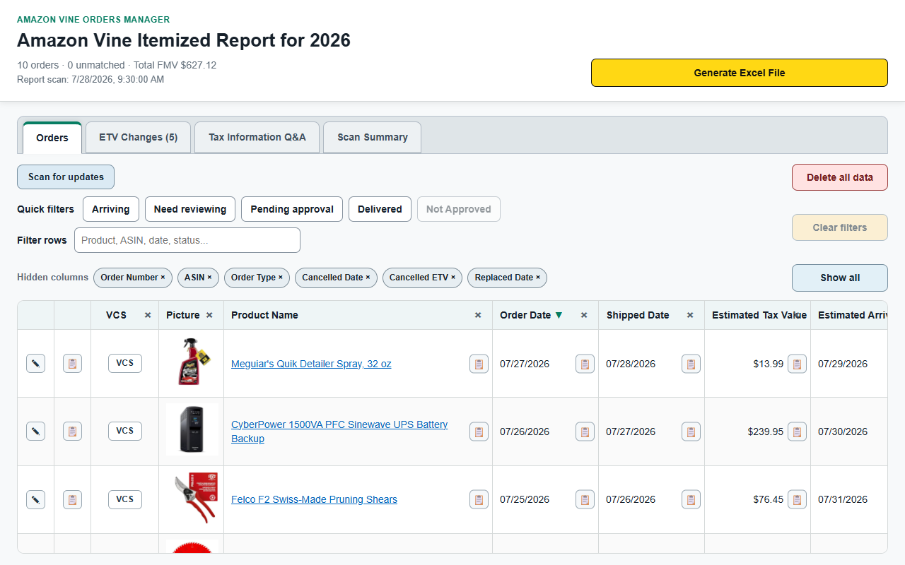Edit the Felco F2 Pruning Shears row with pencil icon
Image resolution: width=905 pixels, height=565 pixels.
tap(35, 499)
